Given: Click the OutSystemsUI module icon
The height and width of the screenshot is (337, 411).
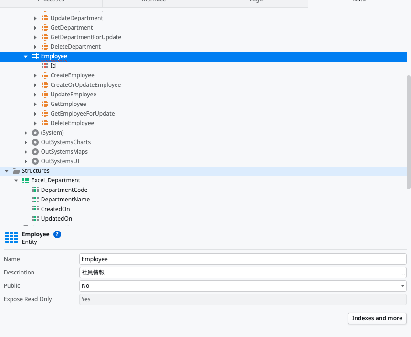Looking at the screenshot, I should pyautogui.click(x=35, y=161).
